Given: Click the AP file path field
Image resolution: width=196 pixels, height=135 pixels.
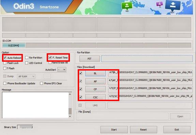Looking at the screenshot, I should 150,81.
